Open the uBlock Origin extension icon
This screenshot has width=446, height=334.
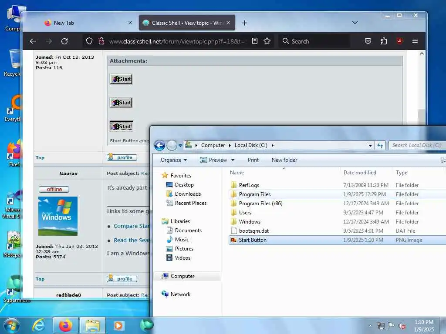399,41
